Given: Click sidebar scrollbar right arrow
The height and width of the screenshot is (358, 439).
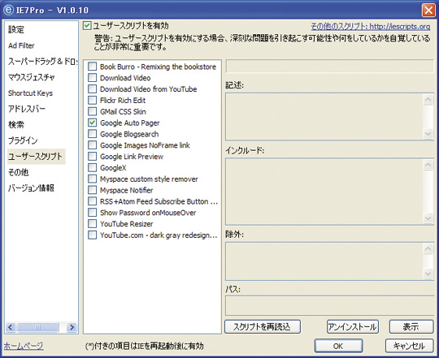Looking at the screenshot, I should coord(72,327).
